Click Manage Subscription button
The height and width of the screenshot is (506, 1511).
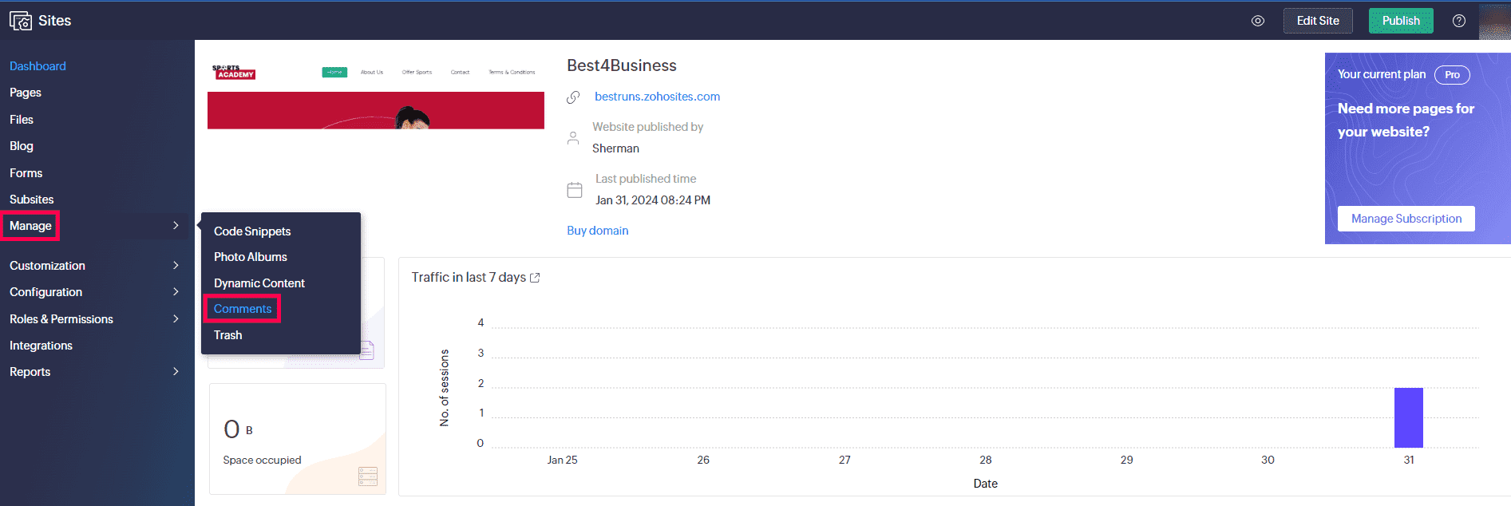pos(1406,219)
